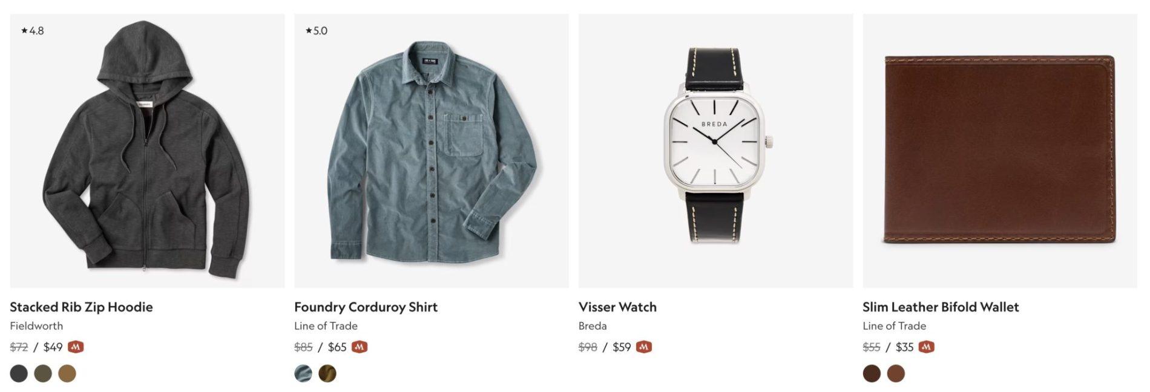Click the red member badge beside the hoodie's $49 price
The width and height of the screenshot is (1150, 392).
(76, 347)
